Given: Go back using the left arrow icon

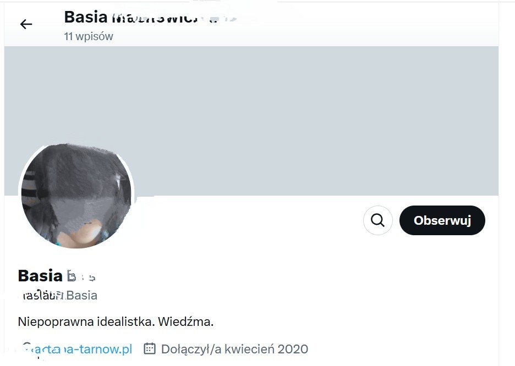Looking at the screenshot, I should pos(26,24).
